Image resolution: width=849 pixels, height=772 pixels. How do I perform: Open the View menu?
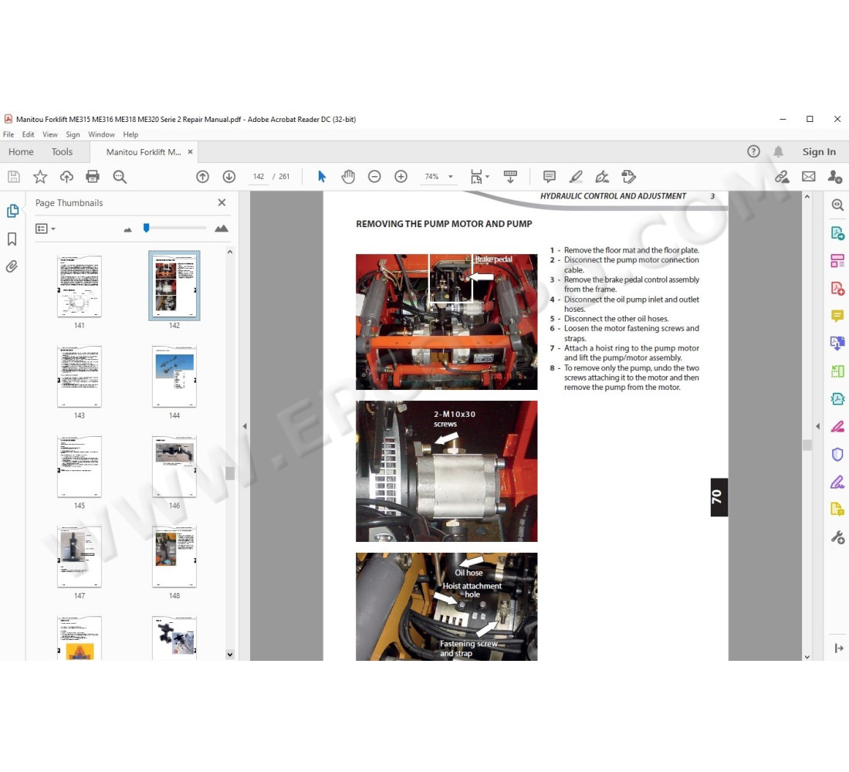point(50,134)
